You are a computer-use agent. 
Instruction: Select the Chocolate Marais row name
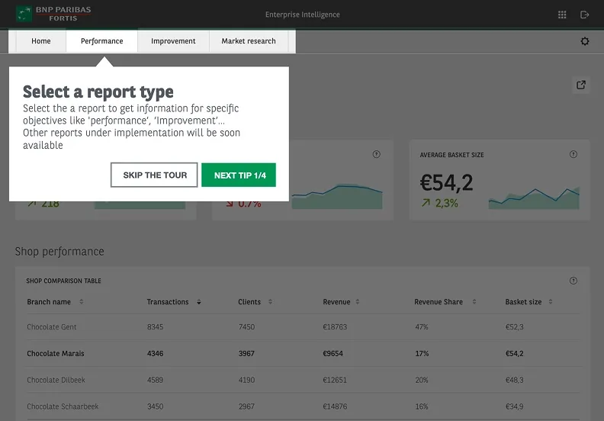[x=56, y=354]
